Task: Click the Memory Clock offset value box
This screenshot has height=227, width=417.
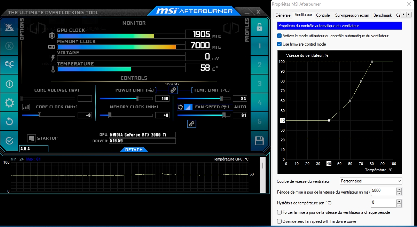Action: pyautogui.click(x=162, y=115)
